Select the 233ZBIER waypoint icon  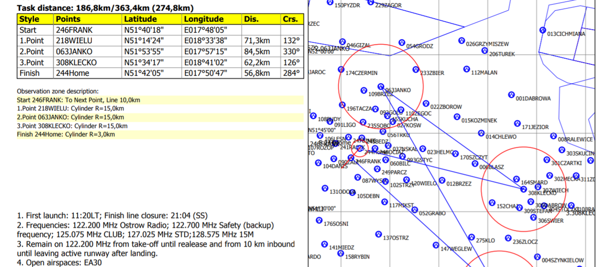point(416,70)
